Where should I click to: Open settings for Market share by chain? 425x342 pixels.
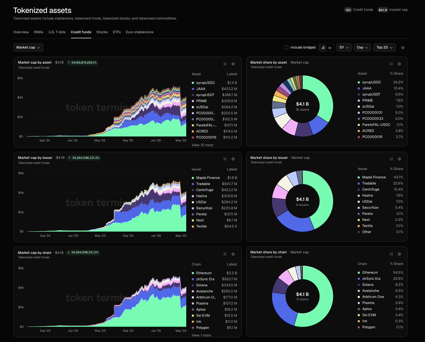(399, 254)
